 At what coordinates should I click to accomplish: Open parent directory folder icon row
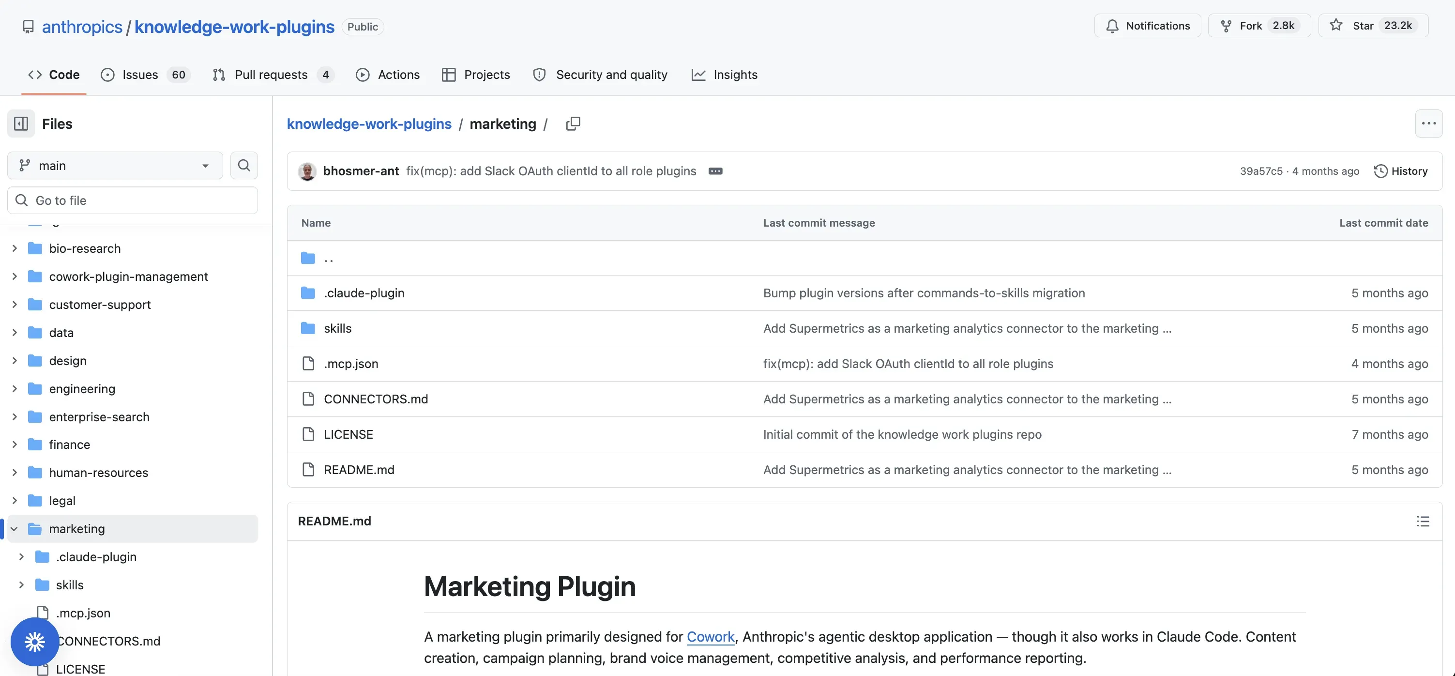(x=308, y=258)
